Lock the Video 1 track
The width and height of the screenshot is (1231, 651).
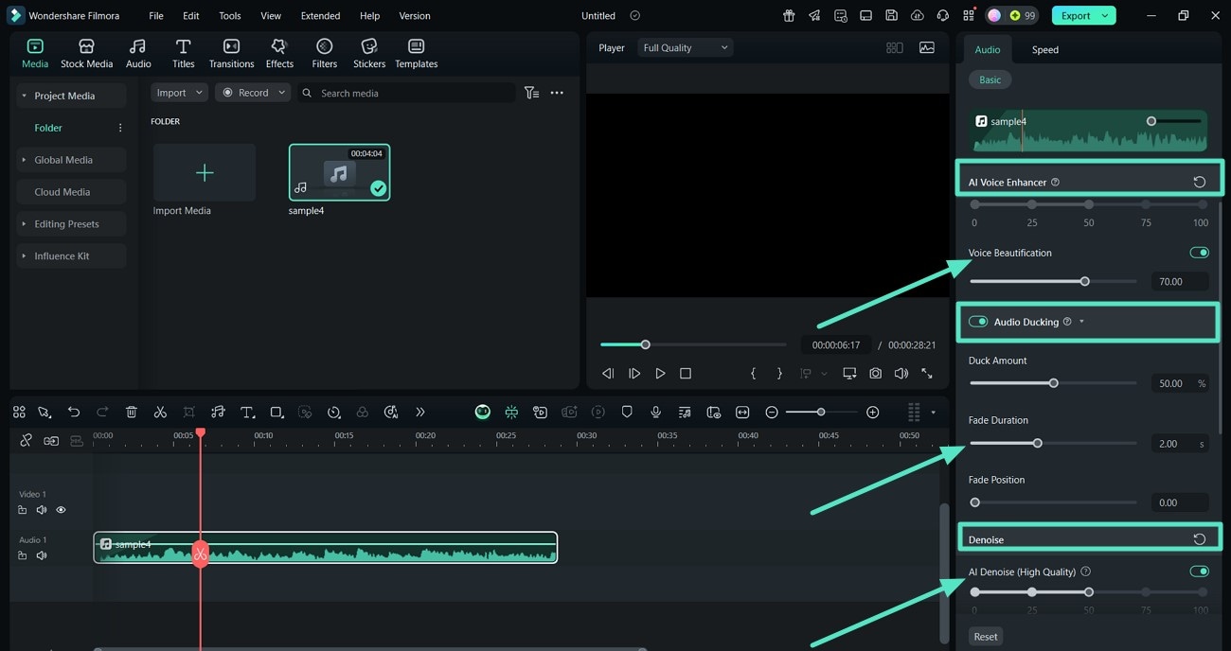pos(23,510)
